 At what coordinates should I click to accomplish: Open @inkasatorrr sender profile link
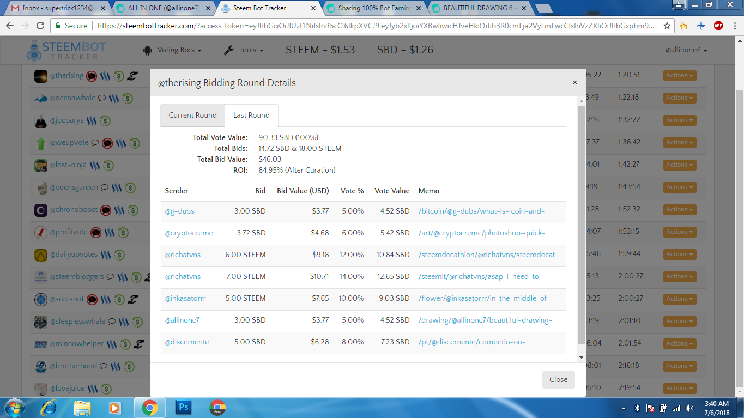(x=185, y=298)
